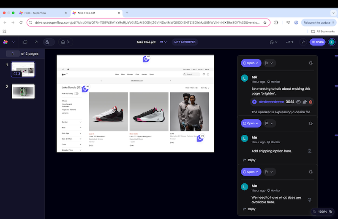This screenshot has height=219, width=338.
Task: Select the page 1 thumbnail
Action: coord(23,69)
